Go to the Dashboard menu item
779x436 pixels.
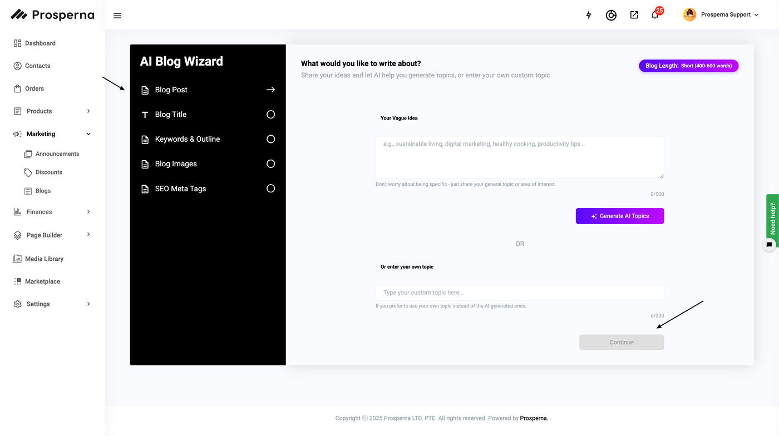tap(40, 43)
